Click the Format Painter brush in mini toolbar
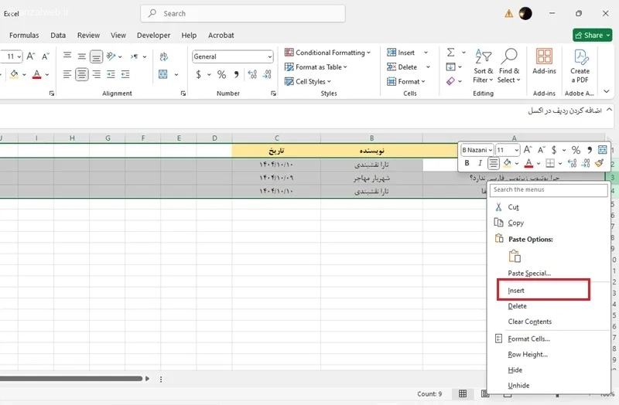619x405 pixels. [599, 163]
